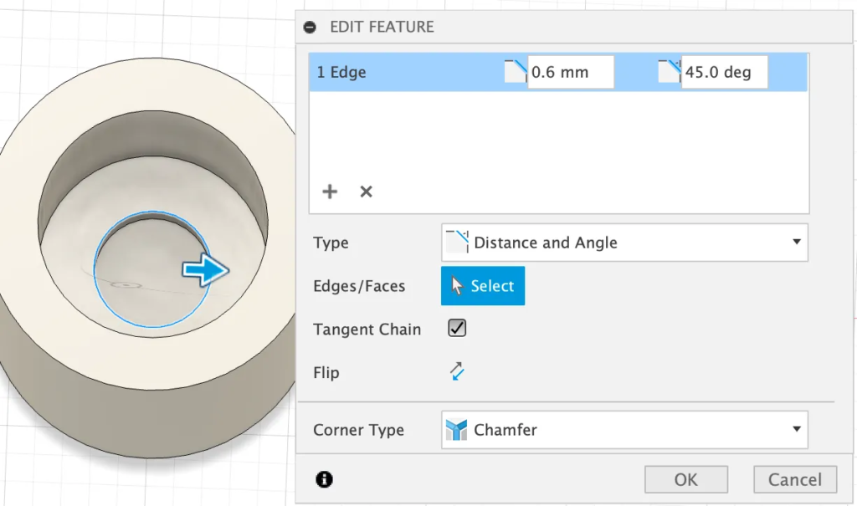
Task: Remove selection with the X icon
Action: (x=366, y=192)
